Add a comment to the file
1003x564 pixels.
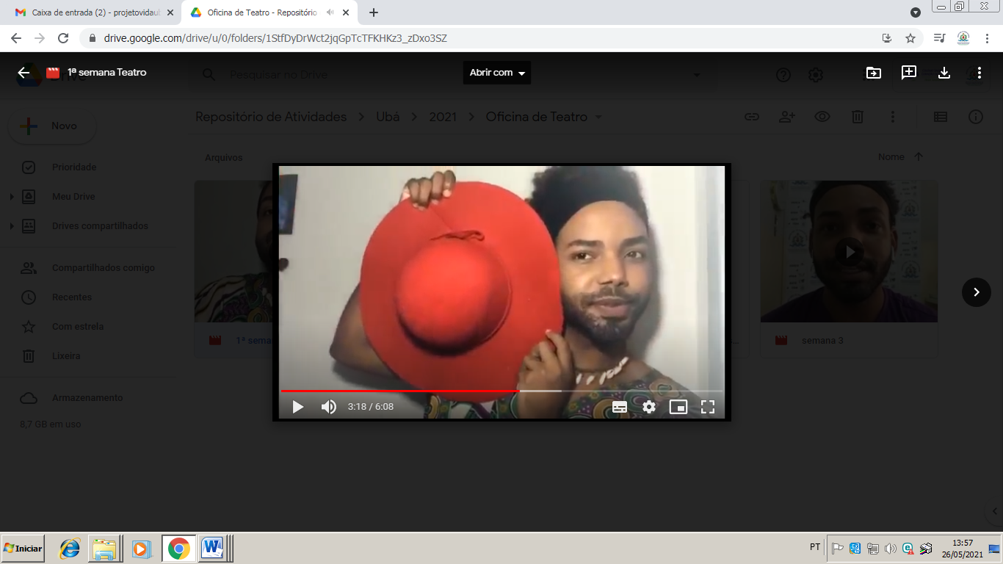tap(909, 73)
